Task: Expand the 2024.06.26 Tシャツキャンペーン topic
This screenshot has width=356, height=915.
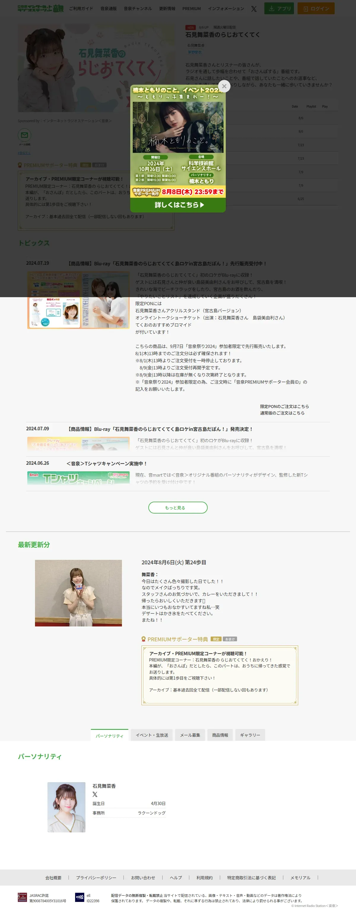Action: [107, 464]
